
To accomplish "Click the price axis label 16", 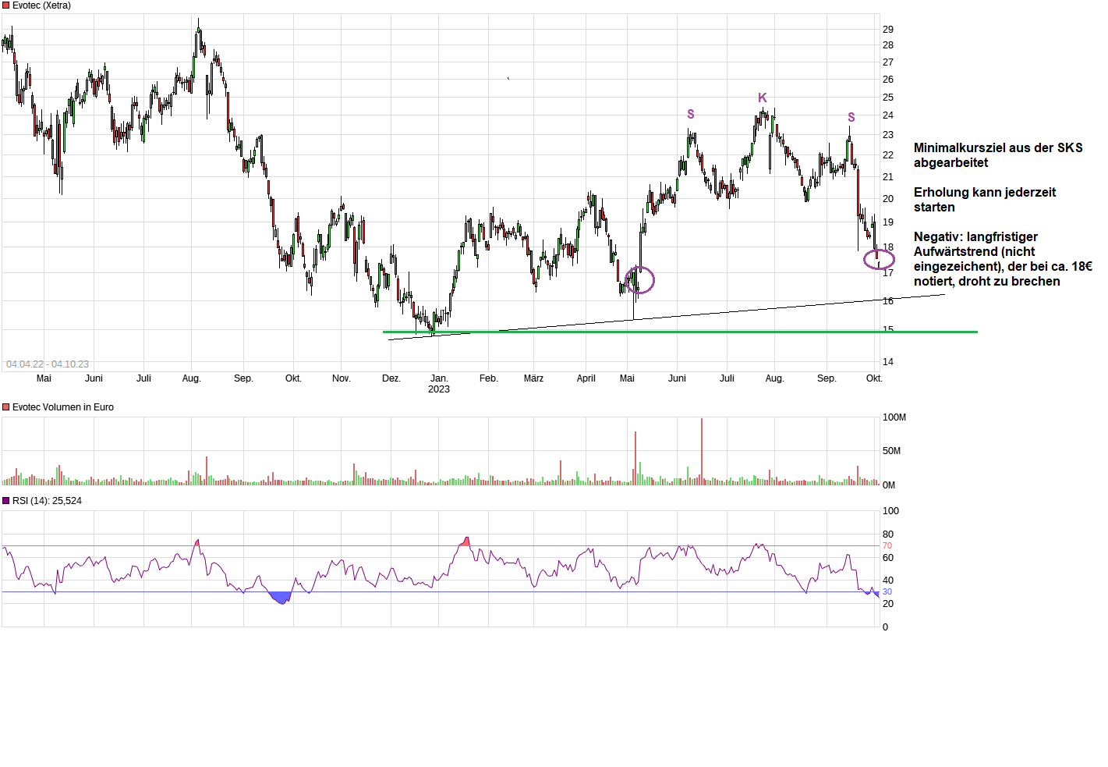I will [888, 301].
